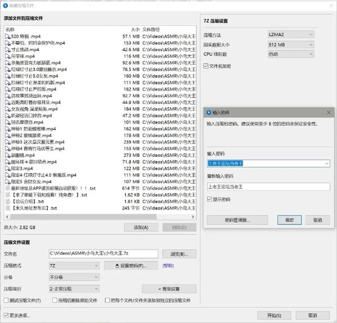Click the icon of the 614 字节 text file
This screenshot has height=323, width=337.
(8, 188)
